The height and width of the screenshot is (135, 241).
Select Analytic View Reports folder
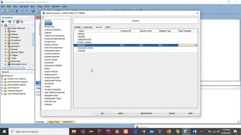(x=17, y=79)
